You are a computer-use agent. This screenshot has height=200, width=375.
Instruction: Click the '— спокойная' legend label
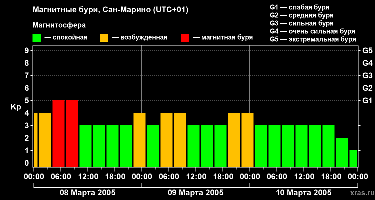click(66, 37)
